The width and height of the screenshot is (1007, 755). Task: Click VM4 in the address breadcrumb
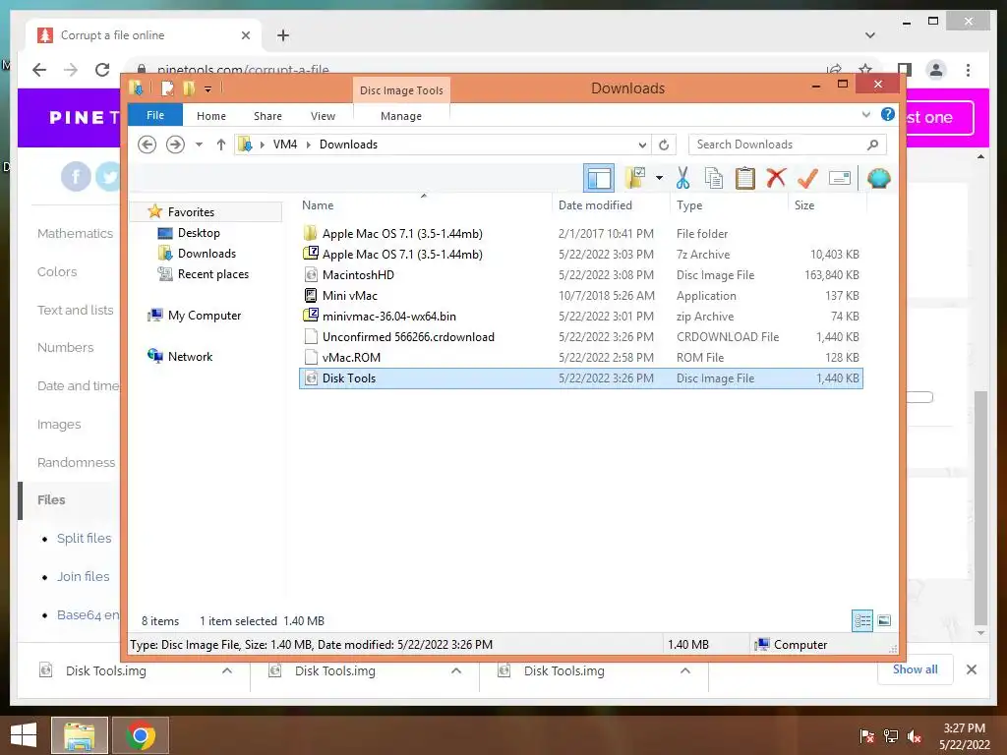(285, 145)
